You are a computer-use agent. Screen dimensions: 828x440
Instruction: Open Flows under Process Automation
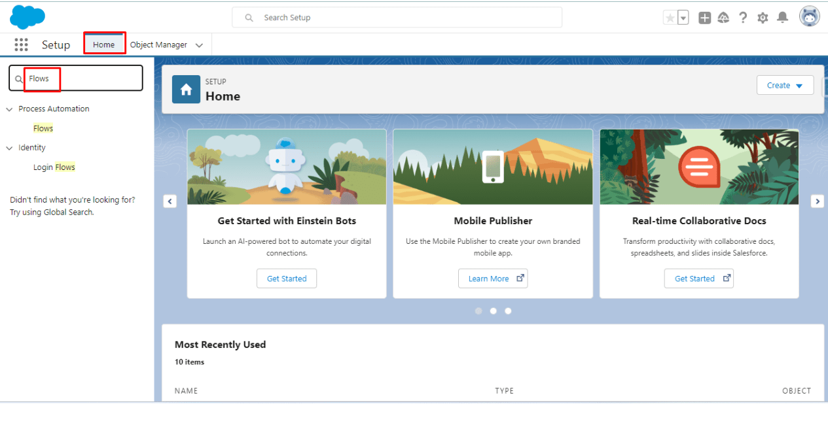43,128
